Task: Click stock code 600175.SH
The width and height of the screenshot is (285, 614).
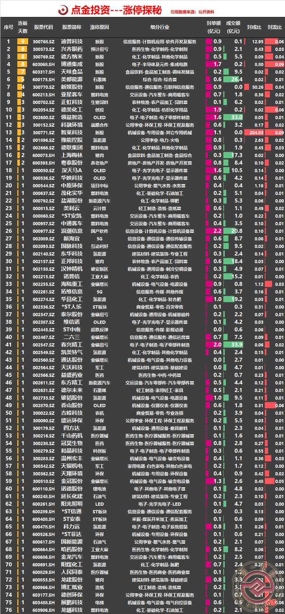Action: pos(44,80)
